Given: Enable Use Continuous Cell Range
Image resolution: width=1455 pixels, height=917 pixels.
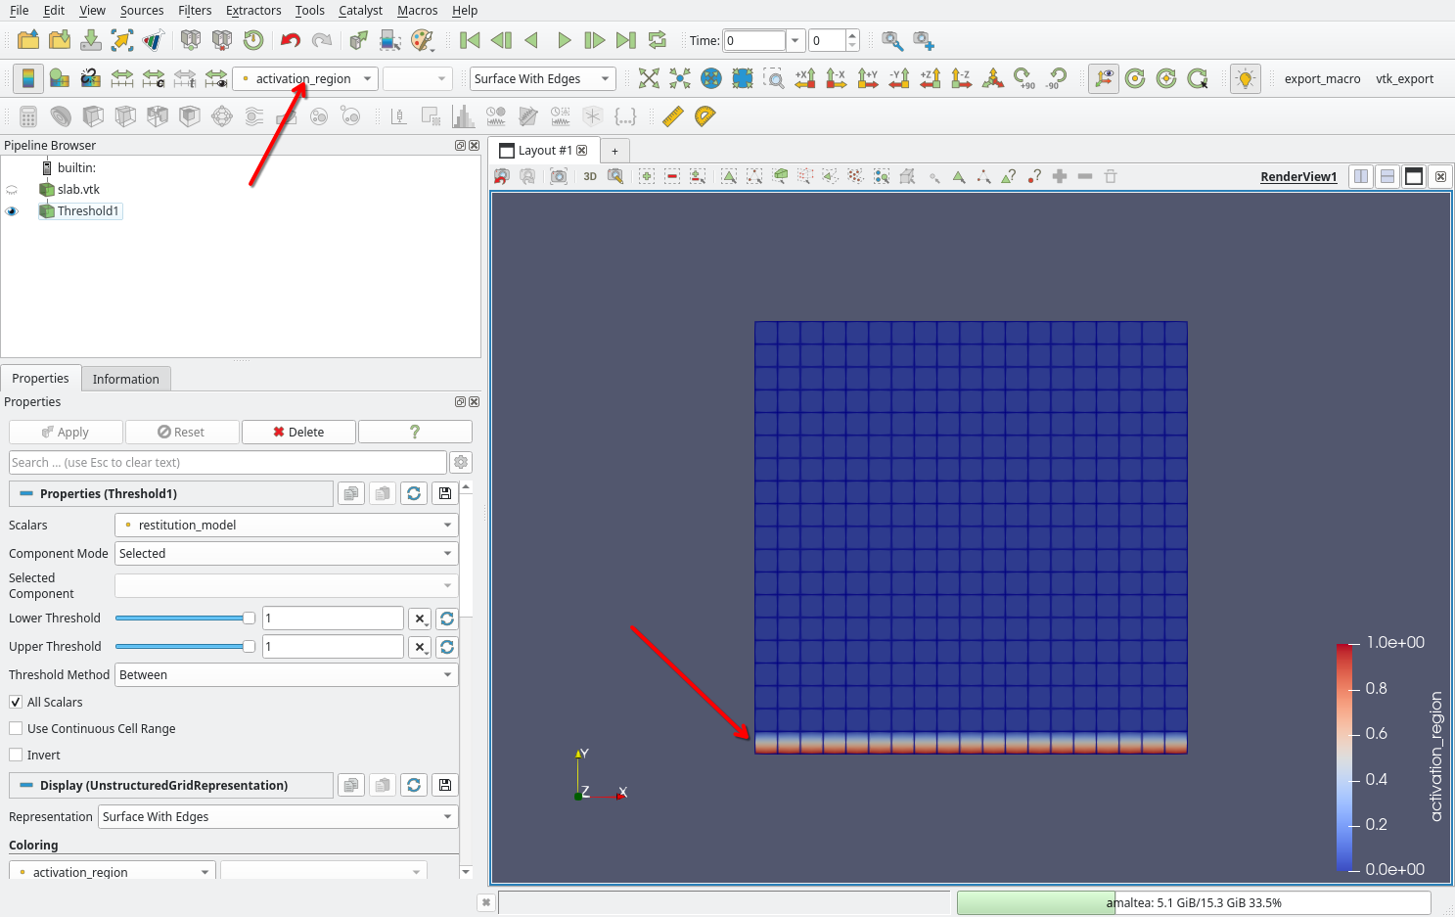Looking at the screenshot, I should (16, 728).
